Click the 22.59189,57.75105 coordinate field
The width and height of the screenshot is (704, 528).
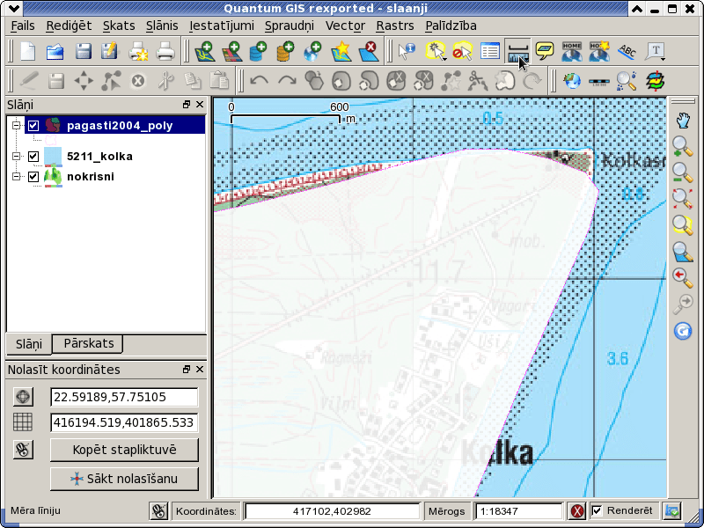(x=124, y=397)
